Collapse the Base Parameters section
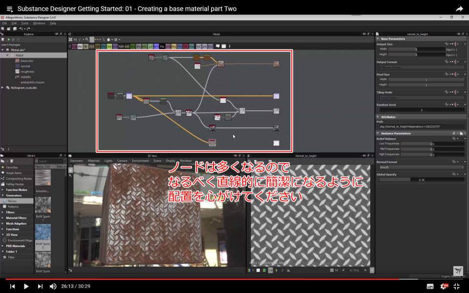469x293 pixels. pyautogui.click(x=378, y=39)
